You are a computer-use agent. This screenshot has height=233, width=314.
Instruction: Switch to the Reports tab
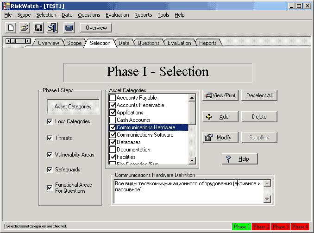click(207, 43)
